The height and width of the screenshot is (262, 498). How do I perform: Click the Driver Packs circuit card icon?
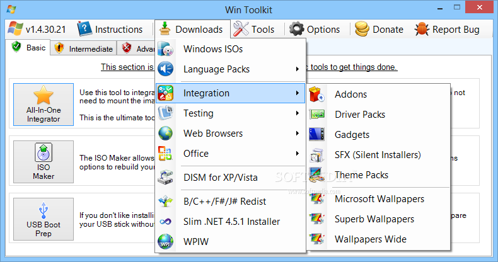316,114
